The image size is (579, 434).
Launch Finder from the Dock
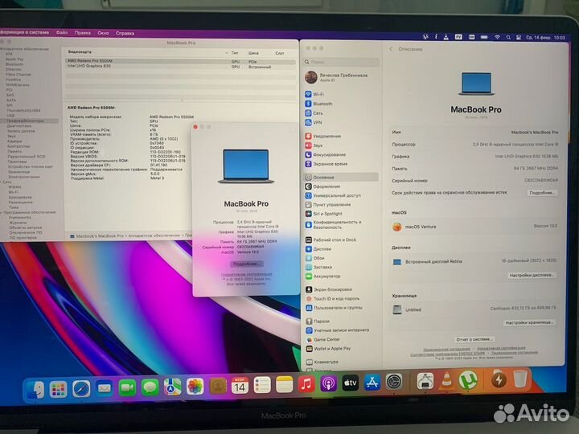pyautogui.click(x=36, y=389)
